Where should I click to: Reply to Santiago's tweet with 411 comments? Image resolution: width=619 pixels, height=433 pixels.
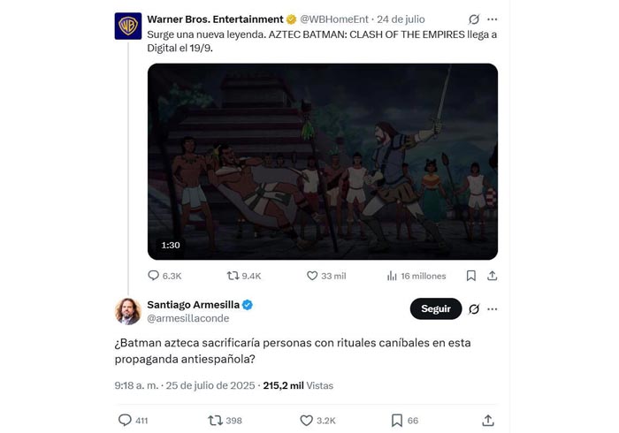pos(133,421)
